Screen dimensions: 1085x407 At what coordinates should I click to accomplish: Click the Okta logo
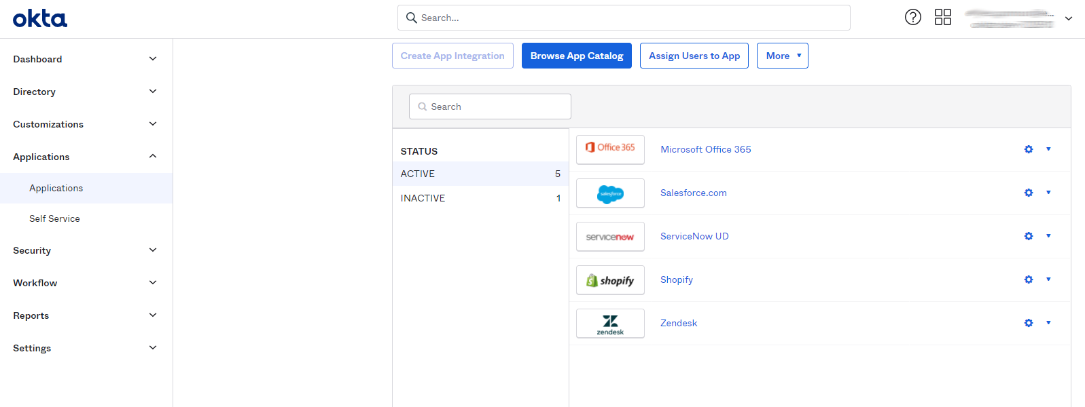[40, 18]
